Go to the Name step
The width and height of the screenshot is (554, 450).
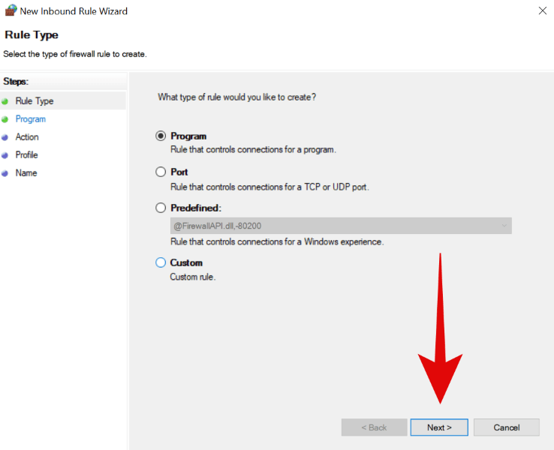click(x=26, y=173)
